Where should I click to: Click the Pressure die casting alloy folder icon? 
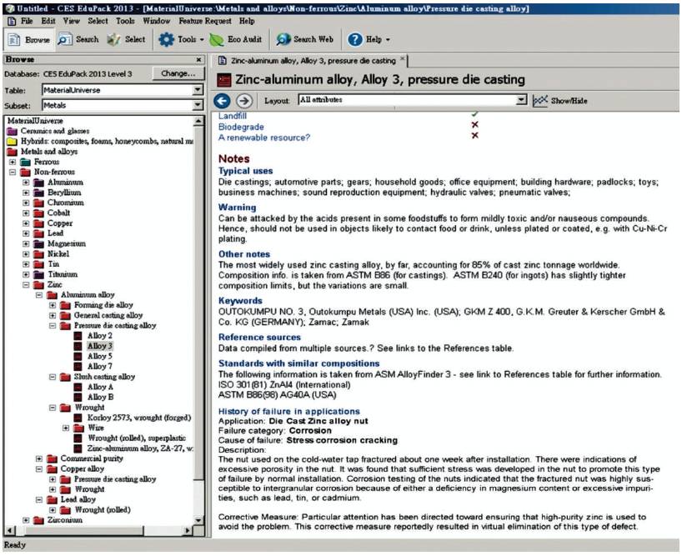pos(65,326)
